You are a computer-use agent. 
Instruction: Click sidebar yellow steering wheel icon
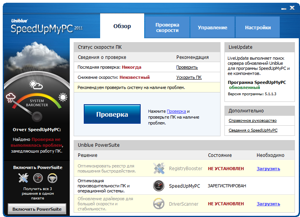(52, 178)
